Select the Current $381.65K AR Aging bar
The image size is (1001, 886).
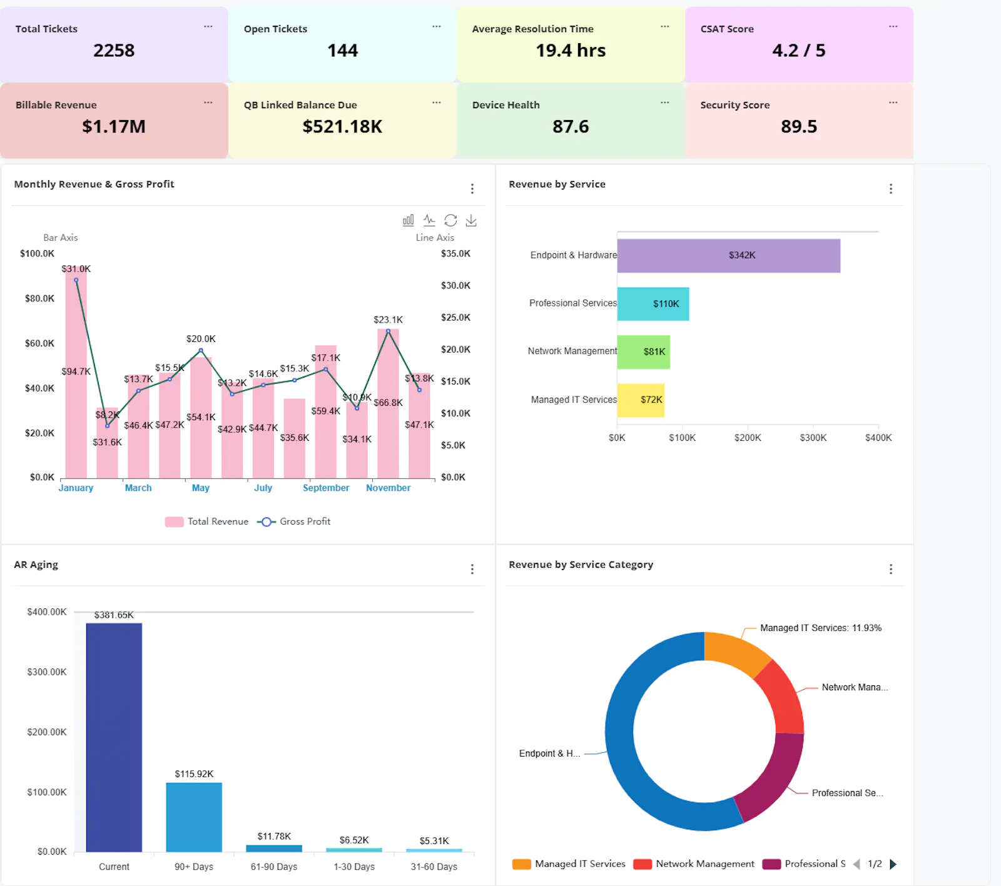click(x=114, y=737)
